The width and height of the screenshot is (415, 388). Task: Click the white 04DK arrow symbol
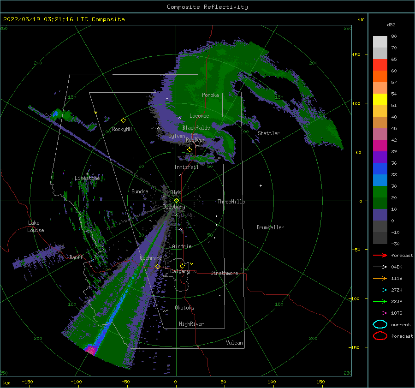380,267
